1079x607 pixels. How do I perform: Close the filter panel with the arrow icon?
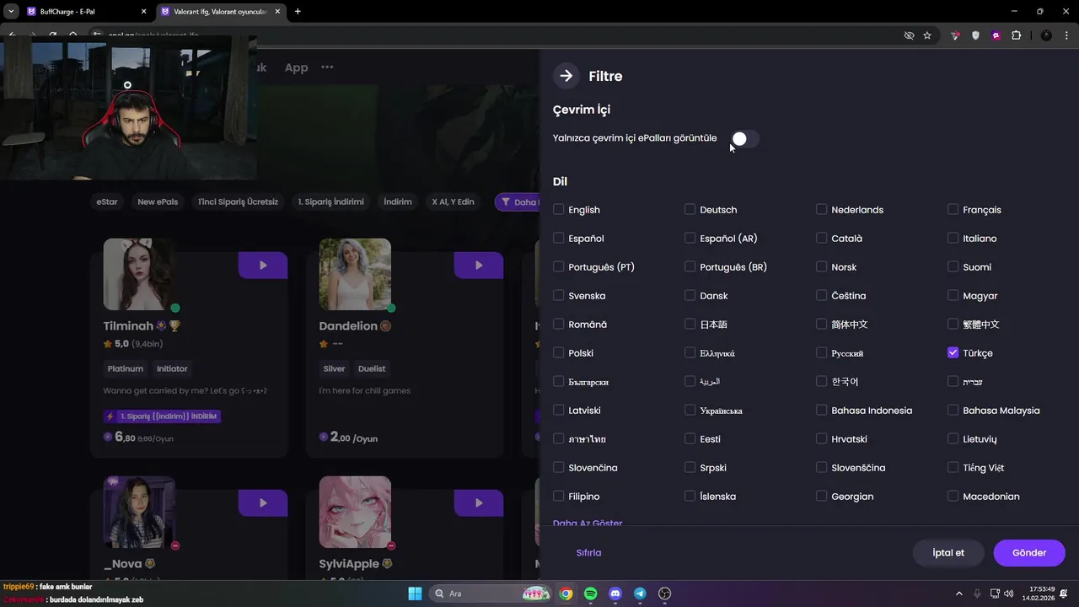[566, 76]
